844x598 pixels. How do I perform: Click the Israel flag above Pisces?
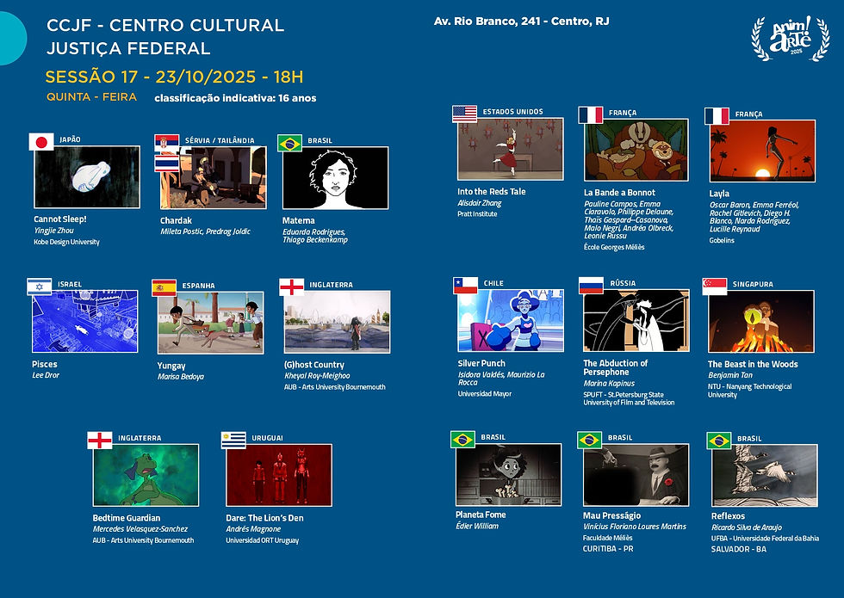[x=40, y=287]
